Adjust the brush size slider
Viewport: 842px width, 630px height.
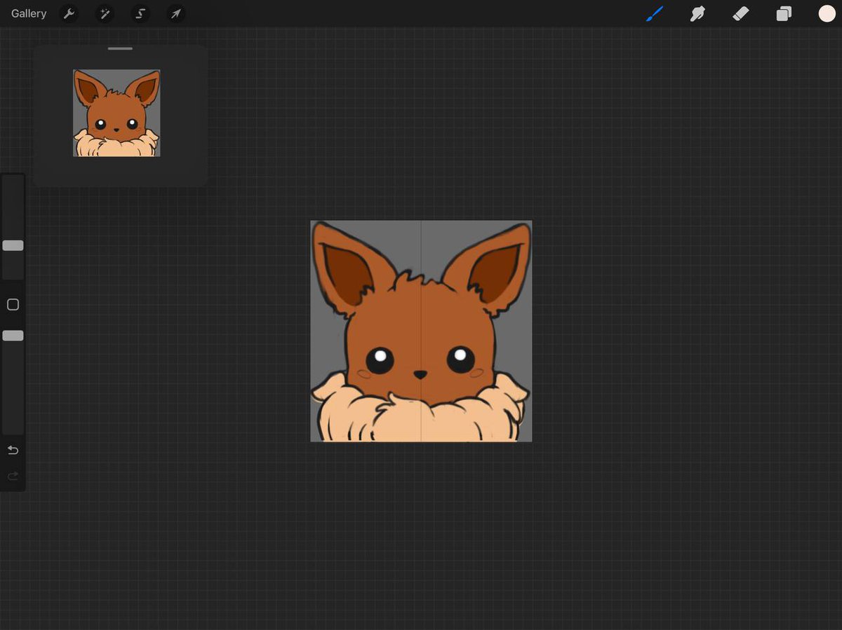point(13,245)
